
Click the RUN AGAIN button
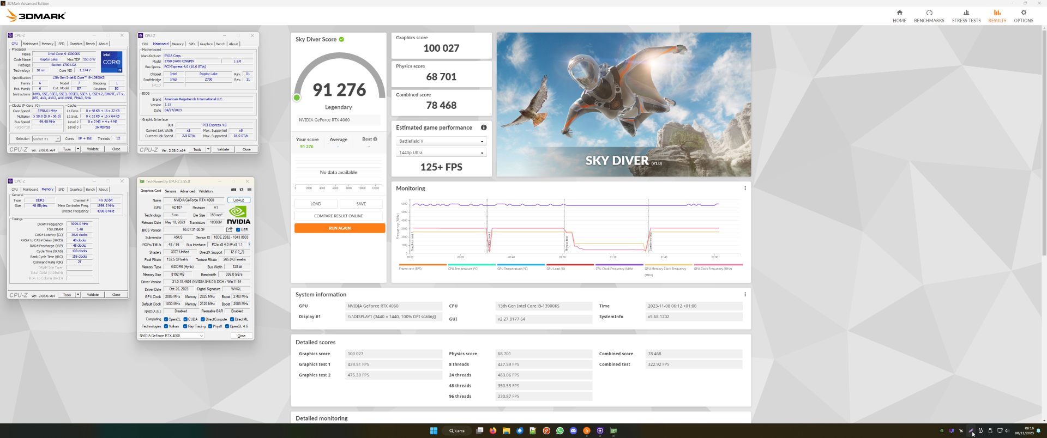pos(340,228)
